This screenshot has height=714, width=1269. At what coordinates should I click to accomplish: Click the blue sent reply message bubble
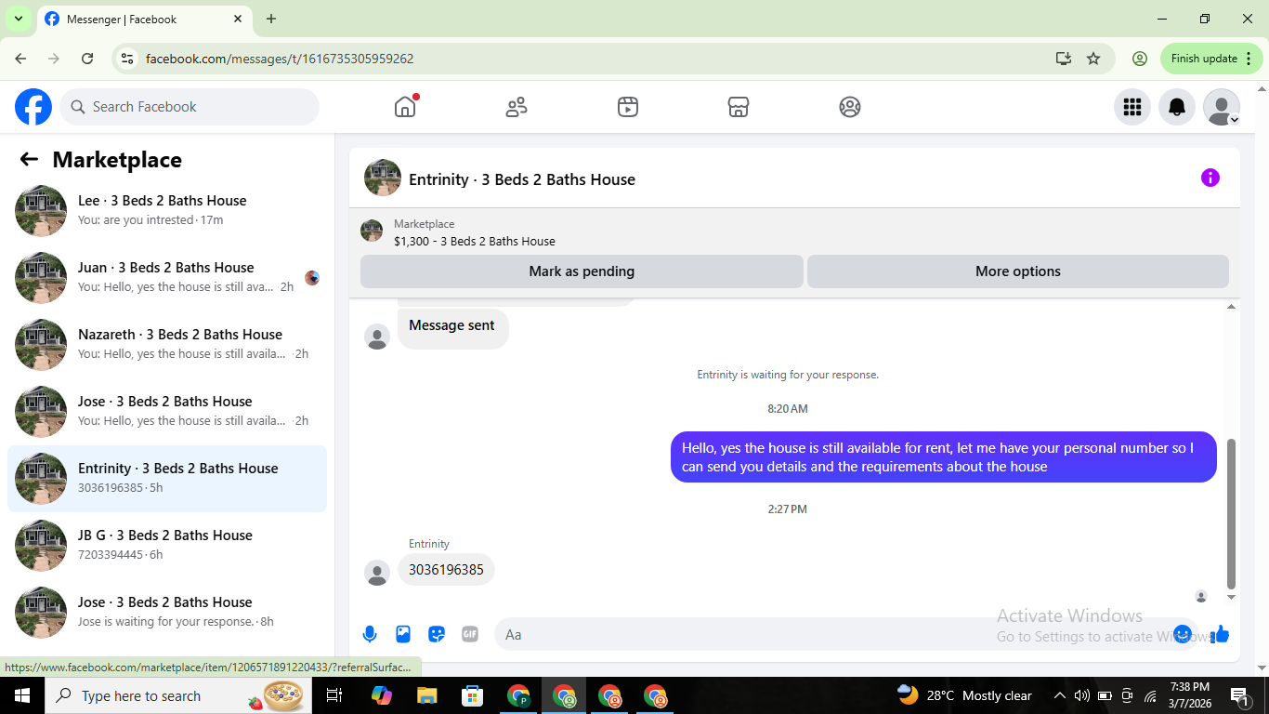coord(944,457)
